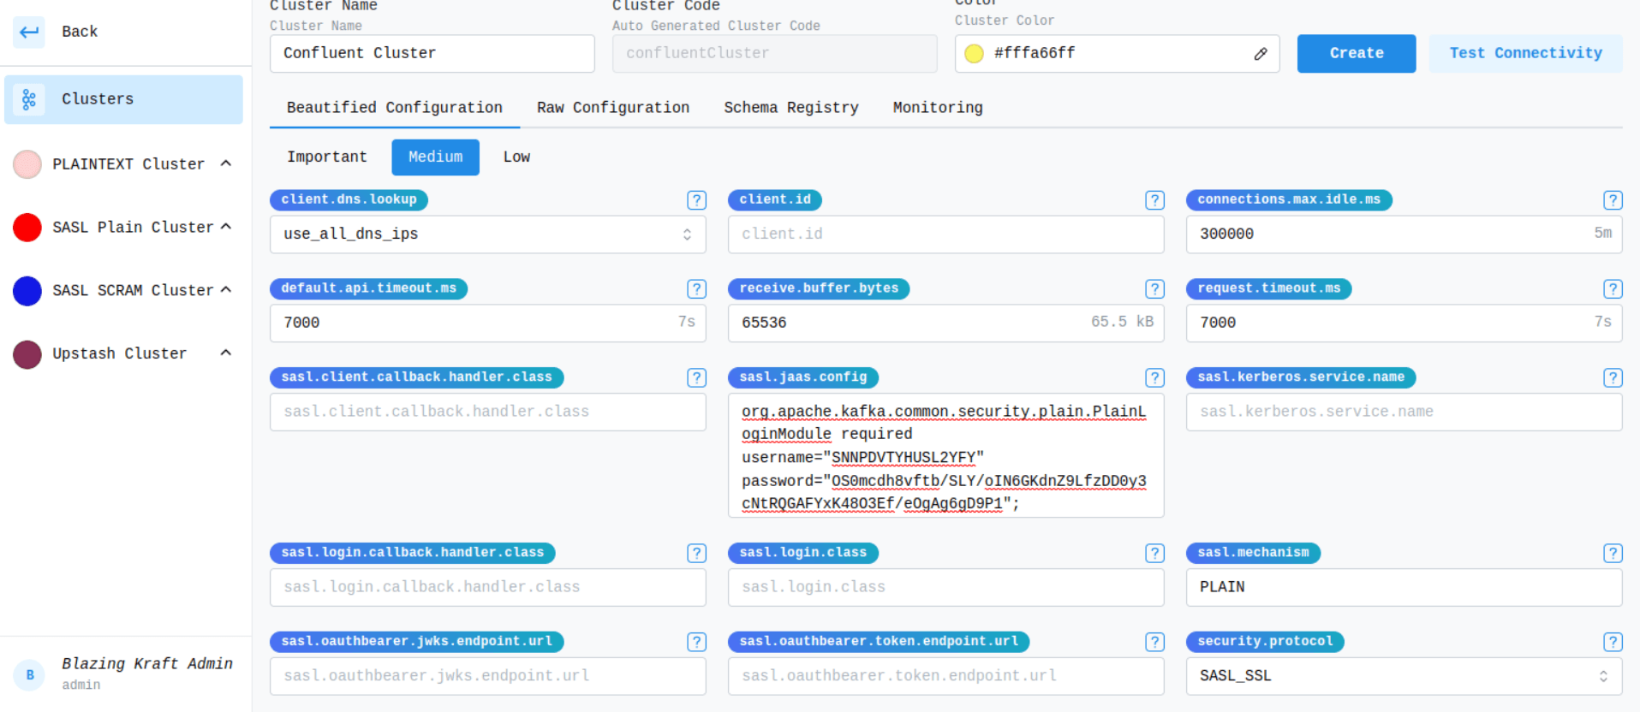Focus sasl.oauthbearer.token.endpoint.url input

(x=946, y=676)
